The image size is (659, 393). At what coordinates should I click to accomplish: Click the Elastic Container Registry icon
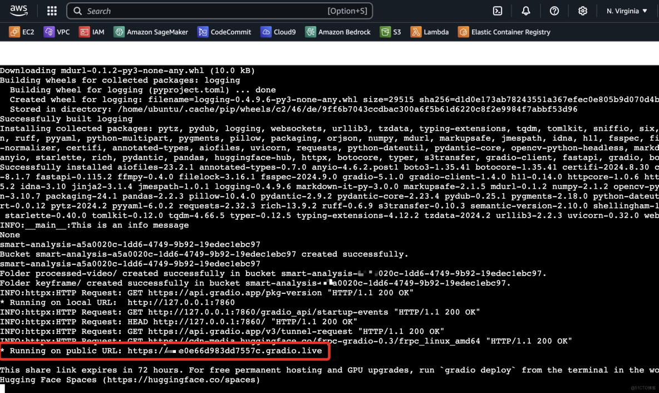point(463,32)
